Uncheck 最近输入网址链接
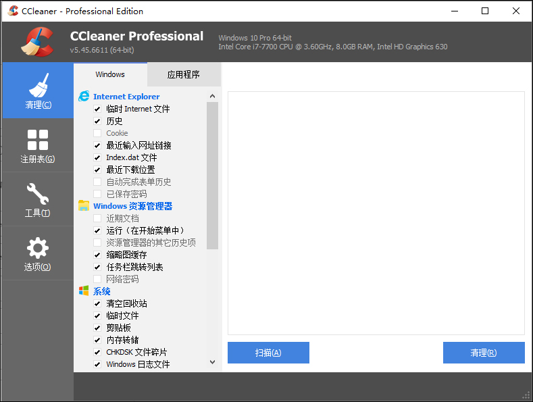 (97, 145)
